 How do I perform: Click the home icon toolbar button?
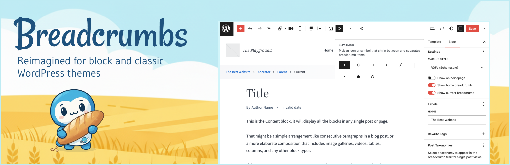(331, 29)
